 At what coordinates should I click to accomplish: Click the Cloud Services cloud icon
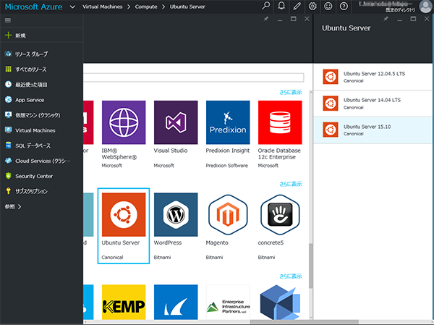click(x=8, y=161)
